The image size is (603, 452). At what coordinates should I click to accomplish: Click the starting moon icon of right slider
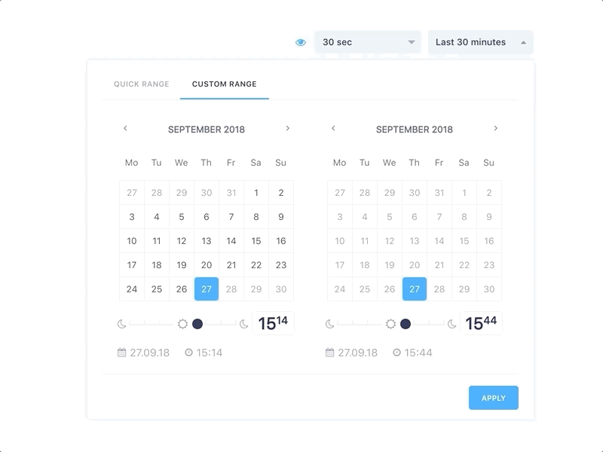[330, 324]
